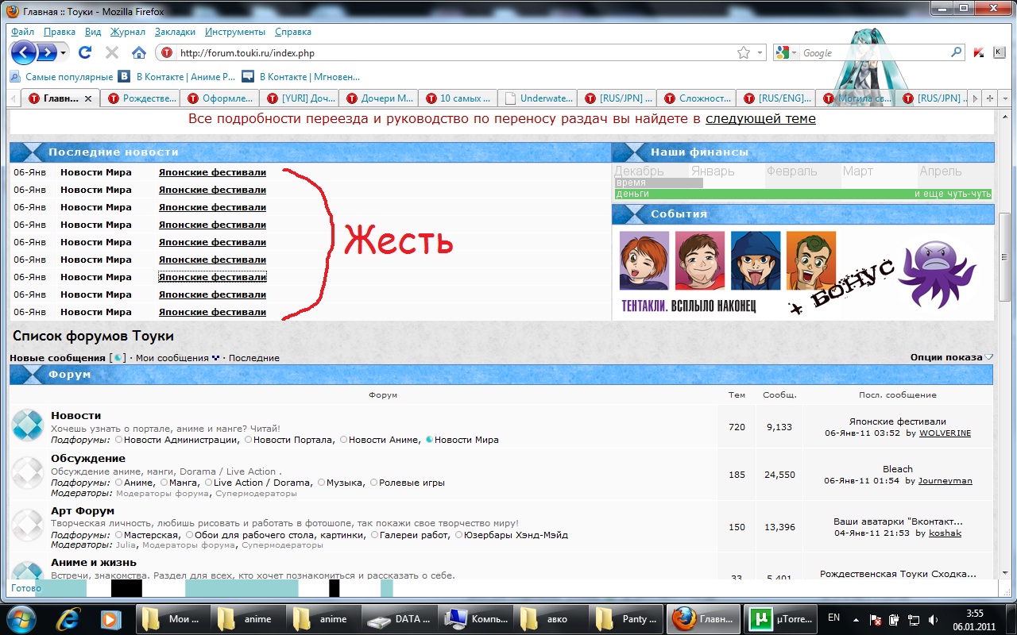Click the grey Stop loading X icon
This screenshot has height=635, width=1017.
[112, 52]
